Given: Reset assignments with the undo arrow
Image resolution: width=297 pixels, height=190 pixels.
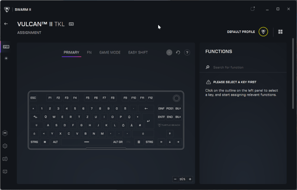Looking at the screenshot, I should click(x=178, y=52).
